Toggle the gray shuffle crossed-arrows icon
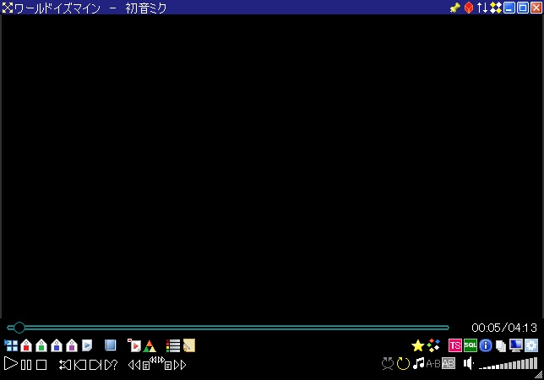This screenshot has height=380, width=544. 388,364
